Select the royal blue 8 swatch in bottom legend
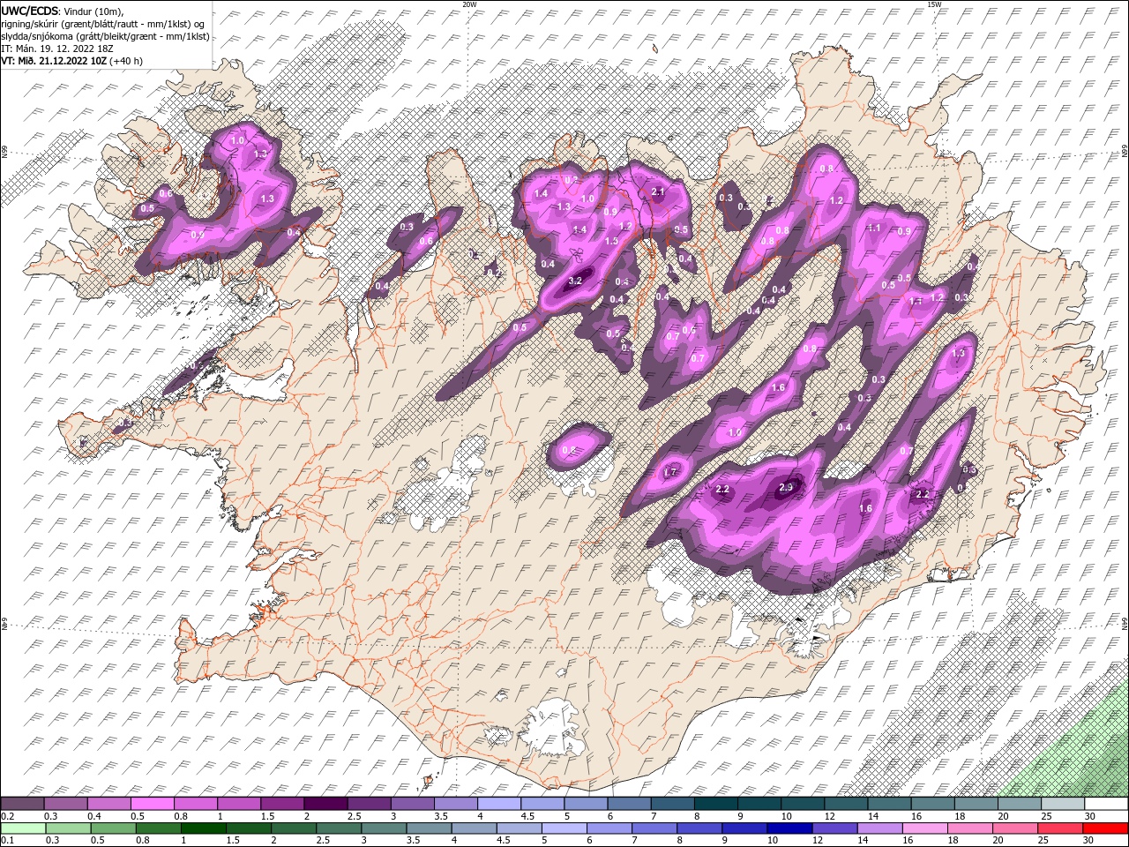 [701, 828]
